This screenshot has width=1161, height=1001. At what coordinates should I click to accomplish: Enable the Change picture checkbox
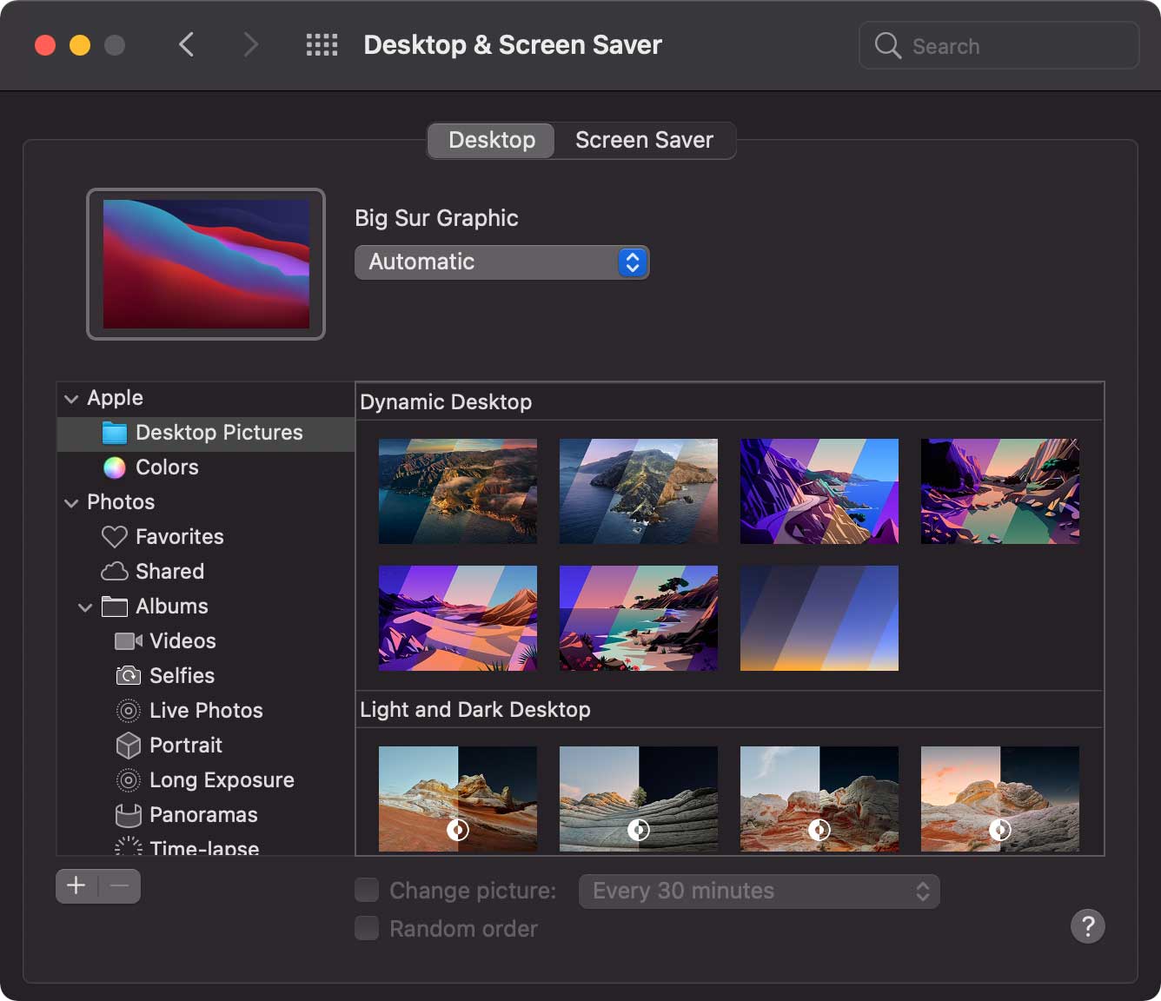click(x=367, y=891)
